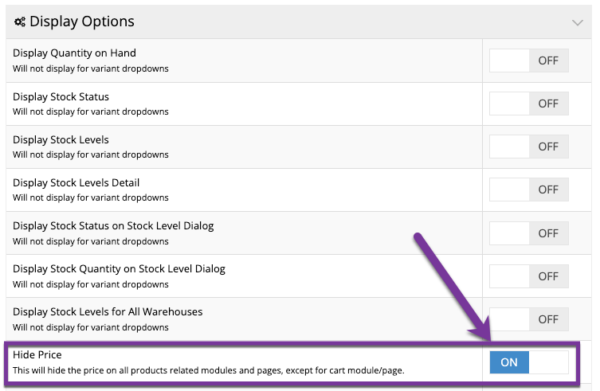
Task: Click the Display Stock Status label
Action: tap(61, 96)
